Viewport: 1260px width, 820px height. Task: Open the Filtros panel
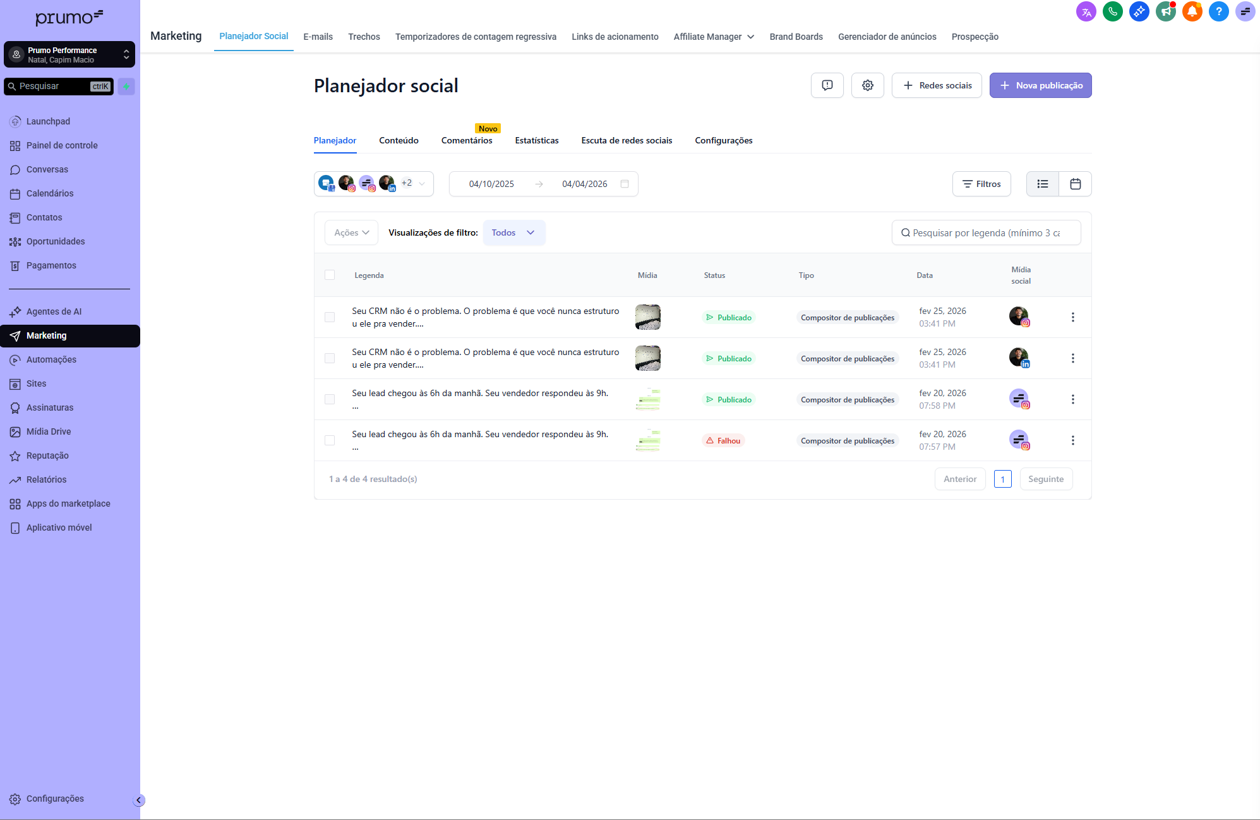point(981,184)
